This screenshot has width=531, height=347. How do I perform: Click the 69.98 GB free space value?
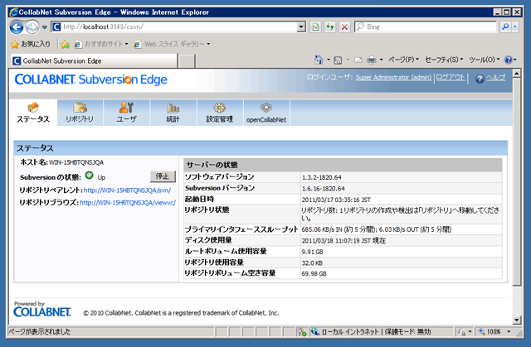click(314, 273)
